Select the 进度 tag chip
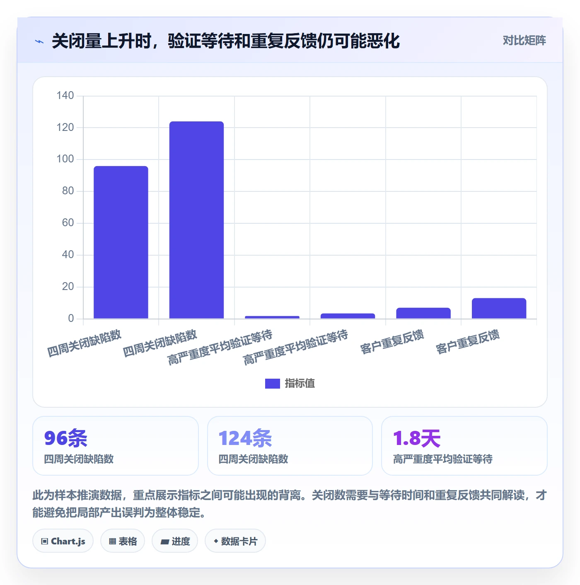 (x=175, y=541)
